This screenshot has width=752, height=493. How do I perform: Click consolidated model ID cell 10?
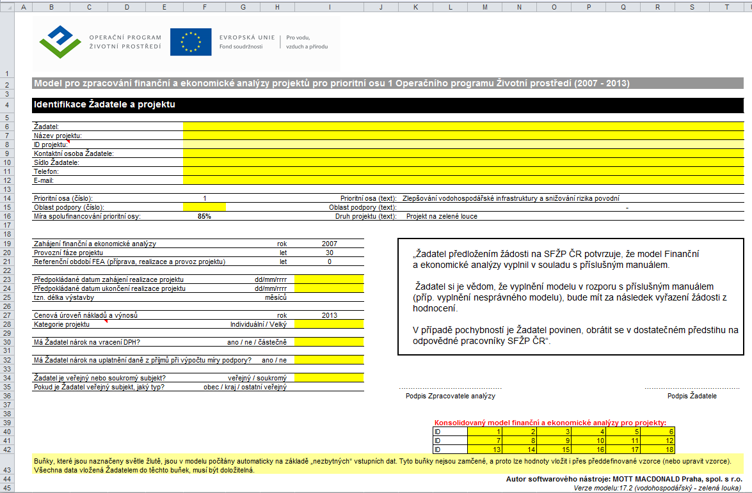(x=588, y=441)
